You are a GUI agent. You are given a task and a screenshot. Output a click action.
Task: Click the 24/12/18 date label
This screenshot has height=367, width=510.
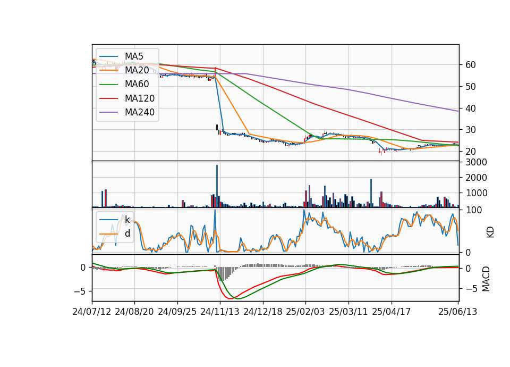pyautogui.click(x=263, y=312)
